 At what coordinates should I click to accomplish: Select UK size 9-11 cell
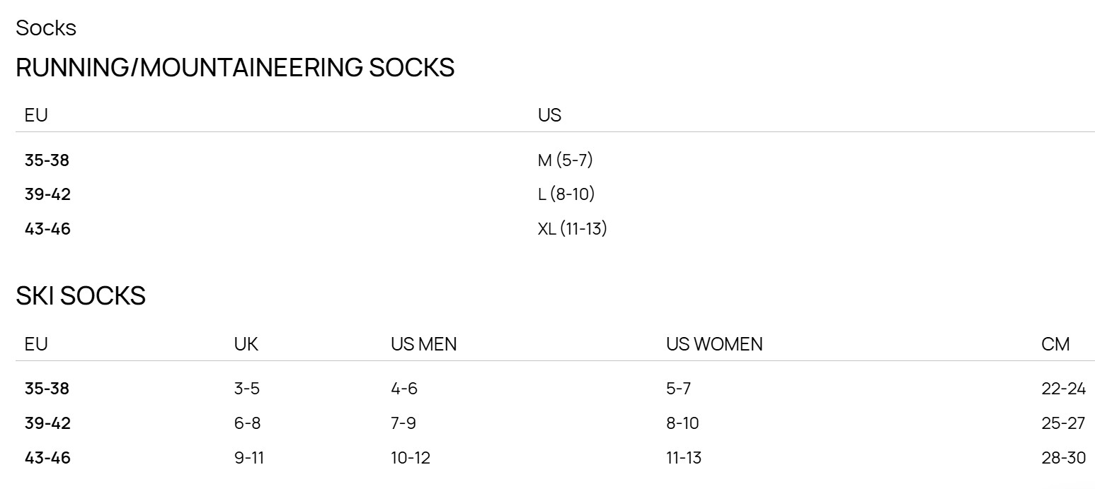point(249,458)
